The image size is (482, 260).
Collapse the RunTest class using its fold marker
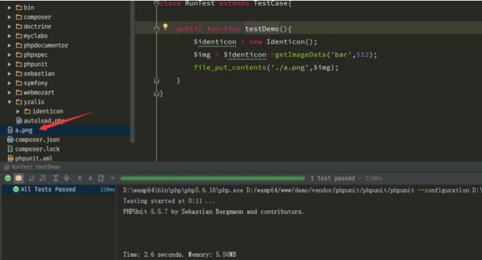coord(157,3)
